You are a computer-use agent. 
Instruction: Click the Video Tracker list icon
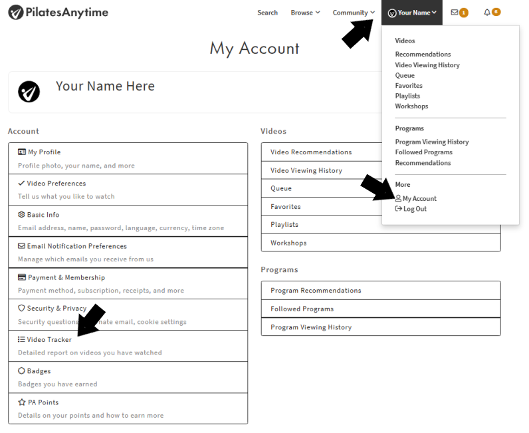(x=21, y=339)
